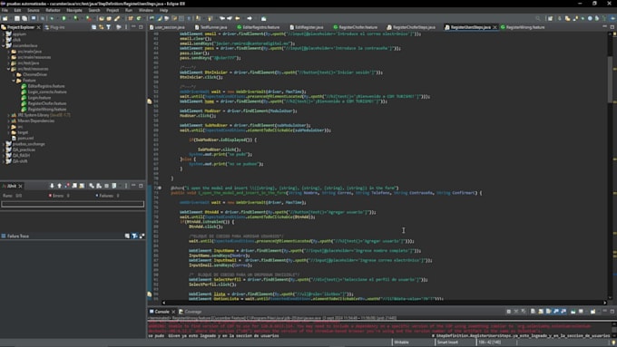Screen dimensions: 617x347
Task: Toggle Show Failures Only in JUnit
Action: pyautogui.click(x=67, y=186)
